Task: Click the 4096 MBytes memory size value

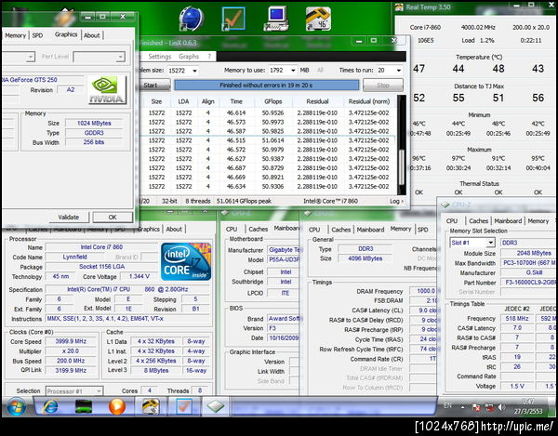Action: coord(365,258)
